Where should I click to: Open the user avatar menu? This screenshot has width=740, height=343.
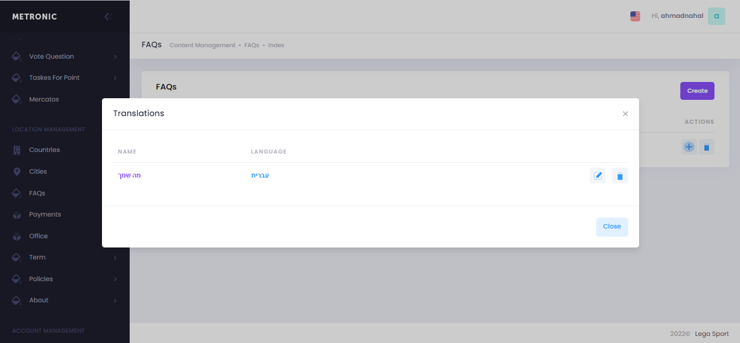click(716, 16)
